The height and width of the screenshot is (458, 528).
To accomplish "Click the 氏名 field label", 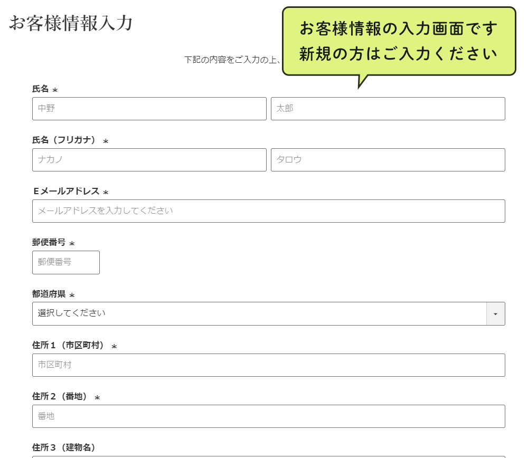I will point(38,89).
